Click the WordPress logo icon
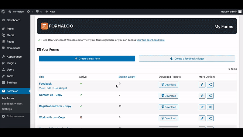 3,12
